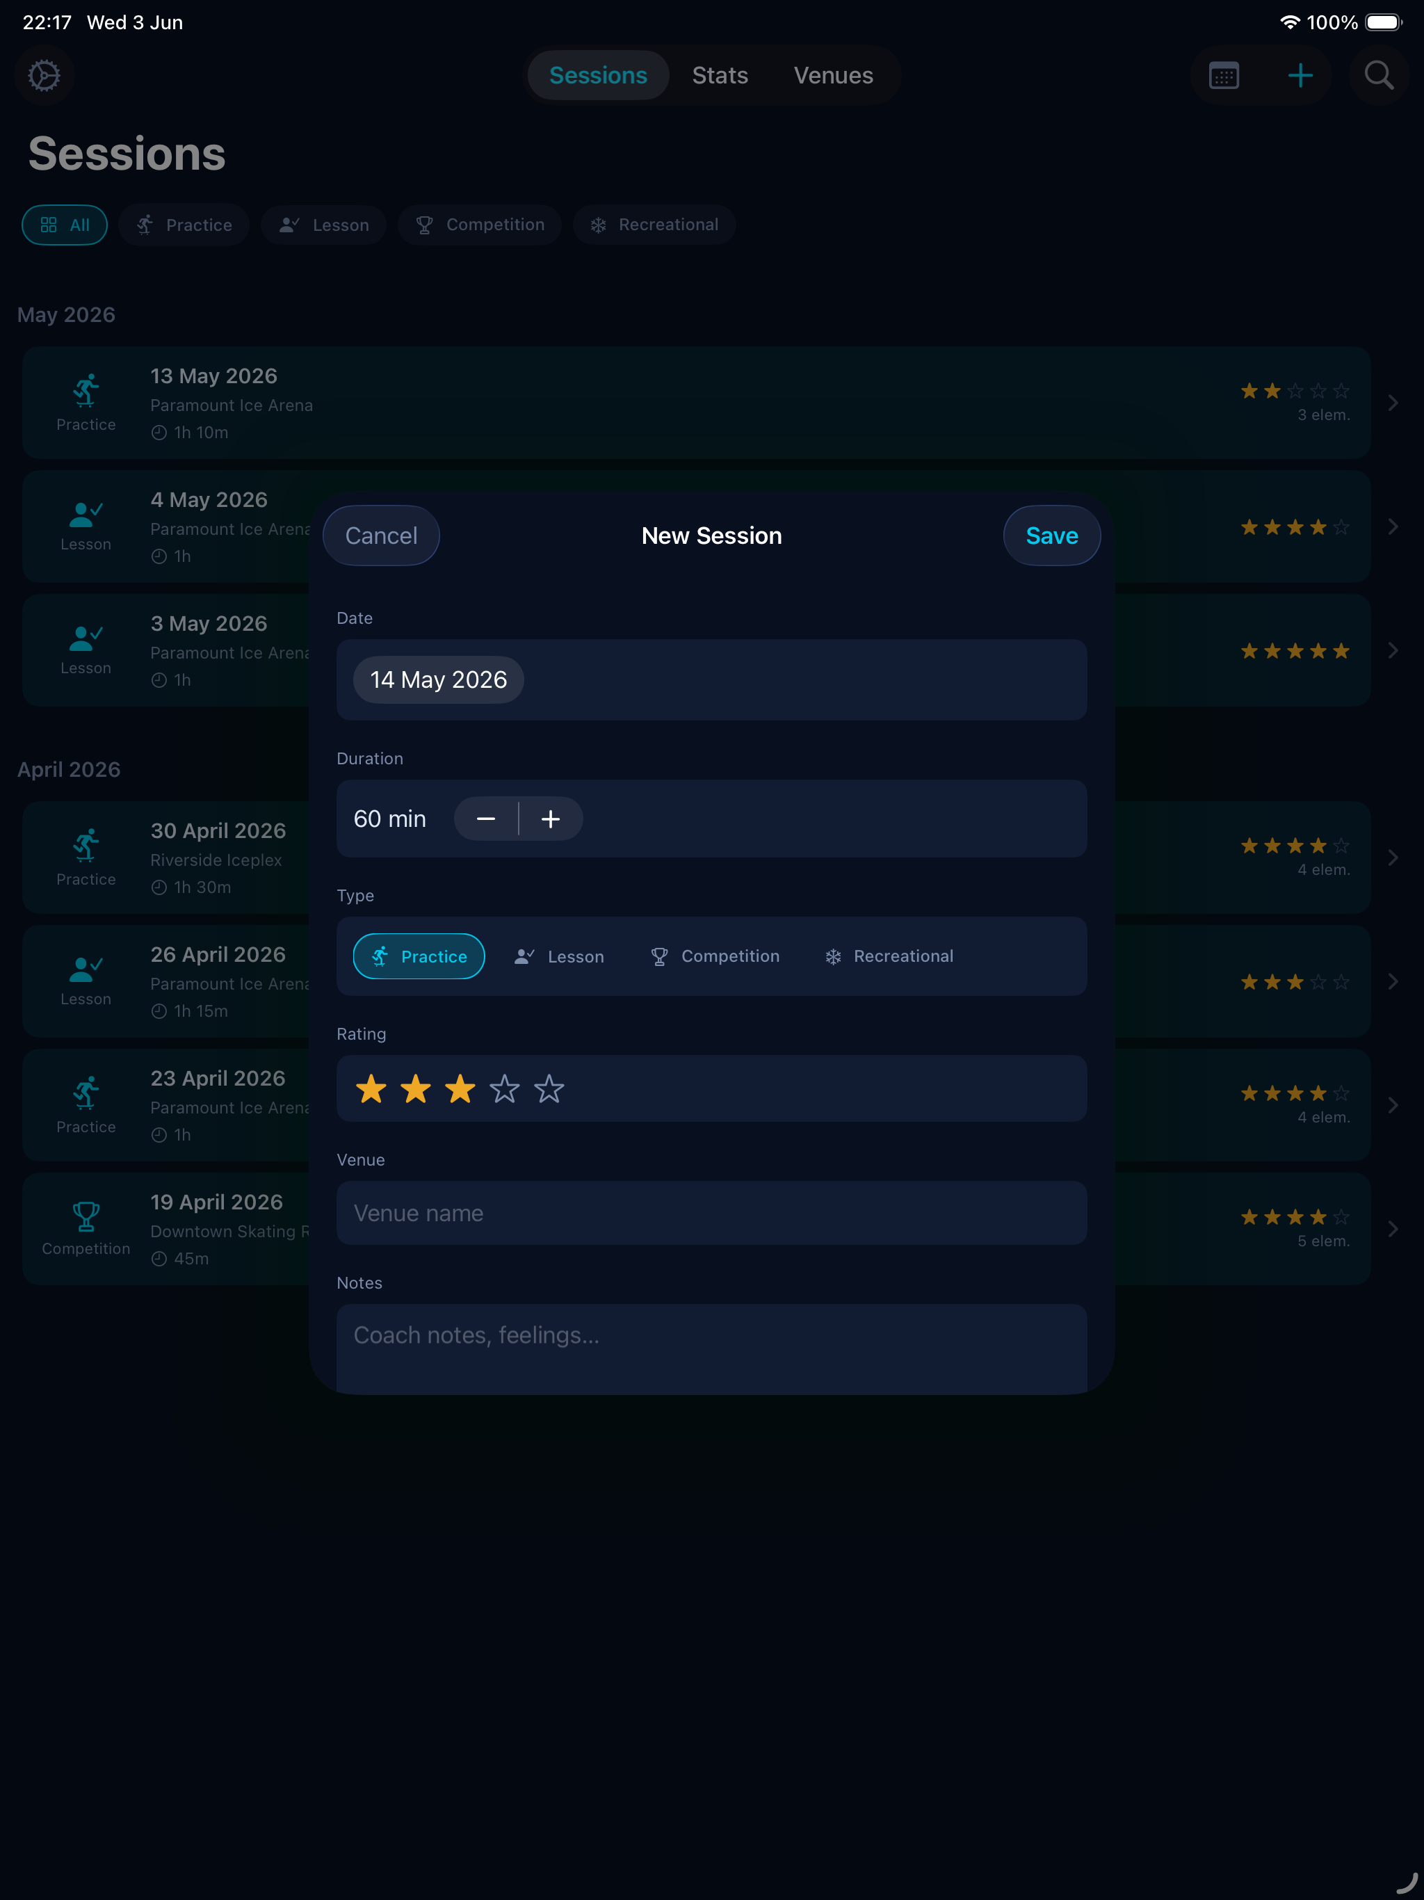Viewport: 1424px width, 1900px height.
Task: Open the 14 May 2026 date picker
Action: [439, 679]
